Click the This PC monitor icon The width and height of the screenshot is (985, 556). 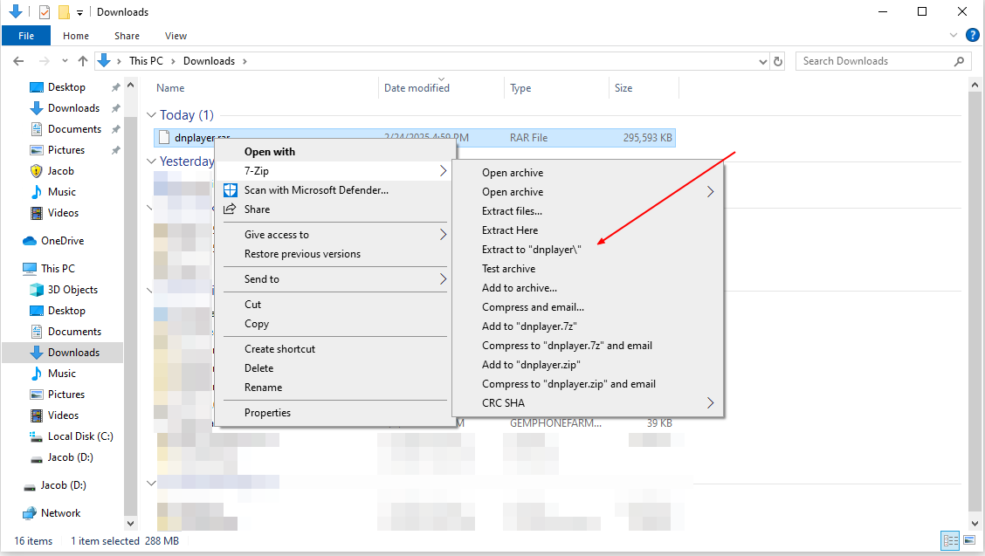click(30, 269)
